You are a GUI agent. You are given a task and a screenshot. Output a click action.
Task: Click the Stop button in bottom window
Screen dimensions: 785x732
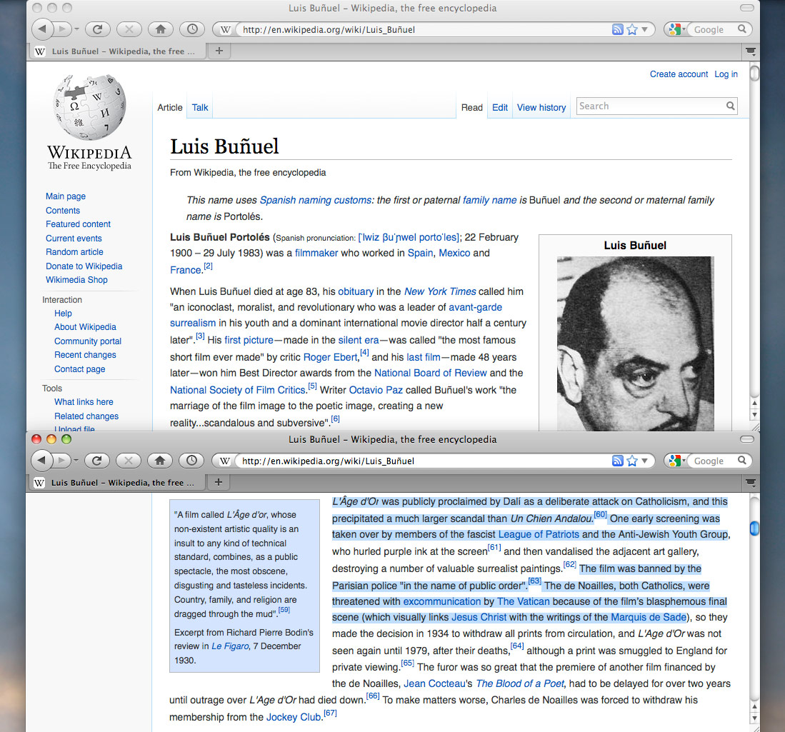tap(129, 461)
